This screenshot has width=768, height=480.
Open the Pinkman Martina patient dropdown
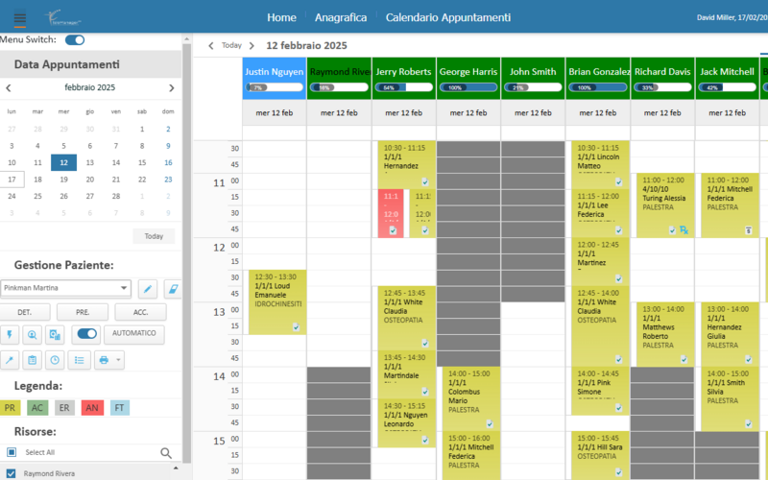pos(124,288)
